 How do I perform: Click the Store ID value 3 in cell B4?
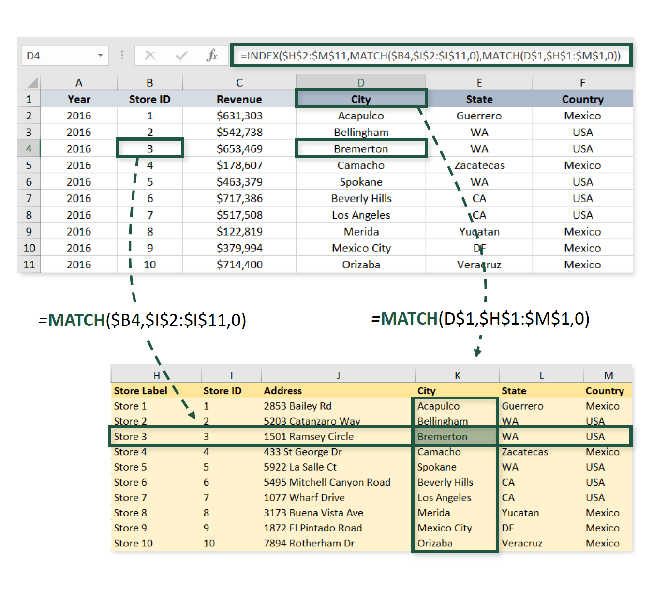(x=149, y=148)
